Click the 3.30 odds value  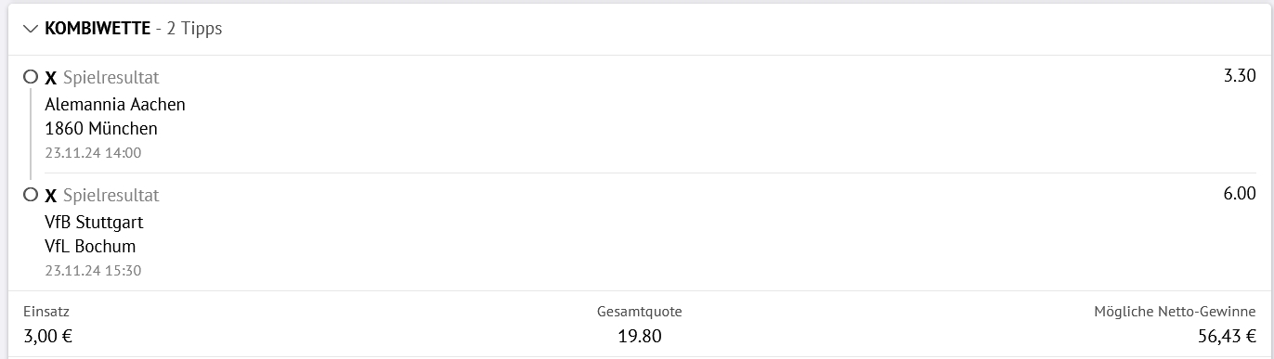(x=1241, y=76)
